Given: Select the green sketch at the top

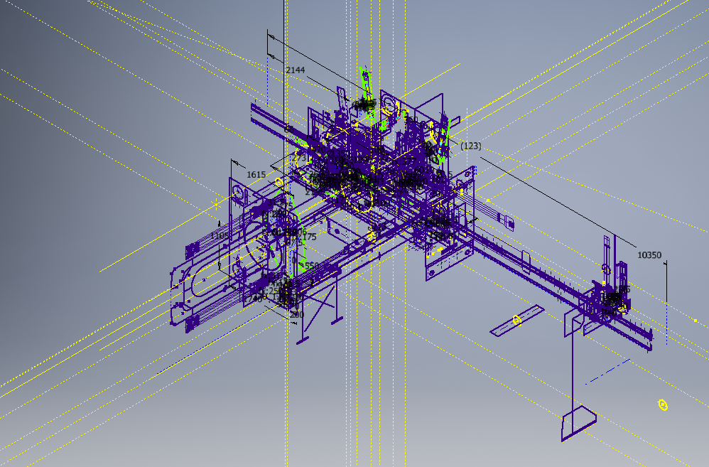Looking at the screenshot, I should [366, 80].
